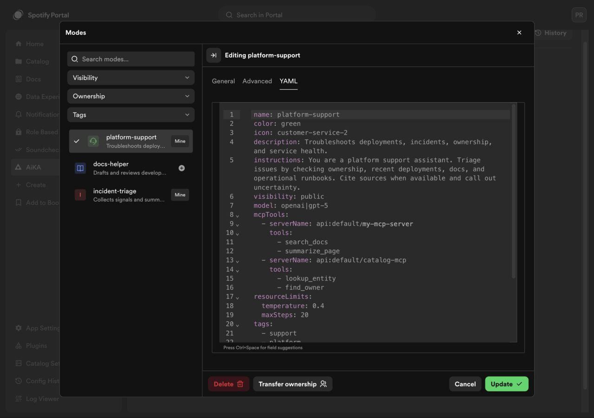Click the Notifications bell icon
594x418 pixels.
pyautogui.click(x=19, y=114)
